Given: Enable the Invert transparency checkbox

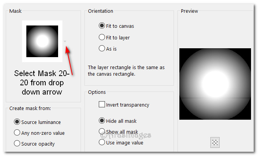Looking at the screenshot, I should (102, 105).
